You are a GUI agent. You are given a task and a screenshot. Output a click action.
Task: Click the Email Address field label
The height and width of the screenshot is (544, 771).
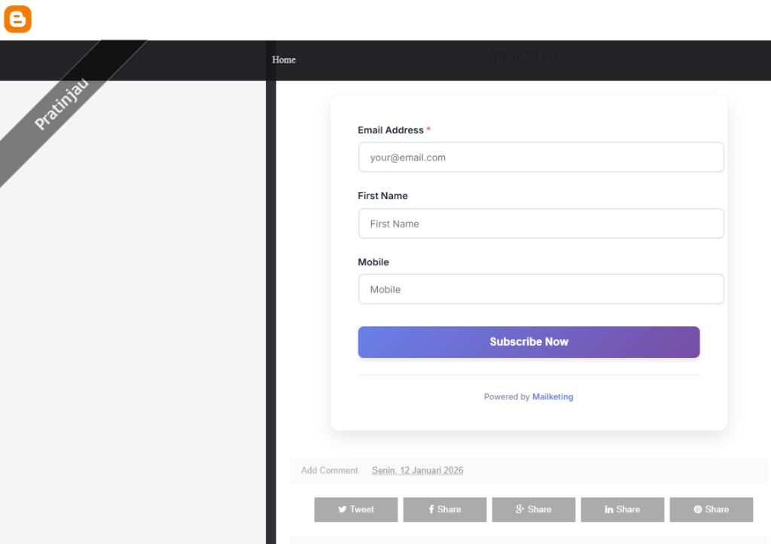390,130
